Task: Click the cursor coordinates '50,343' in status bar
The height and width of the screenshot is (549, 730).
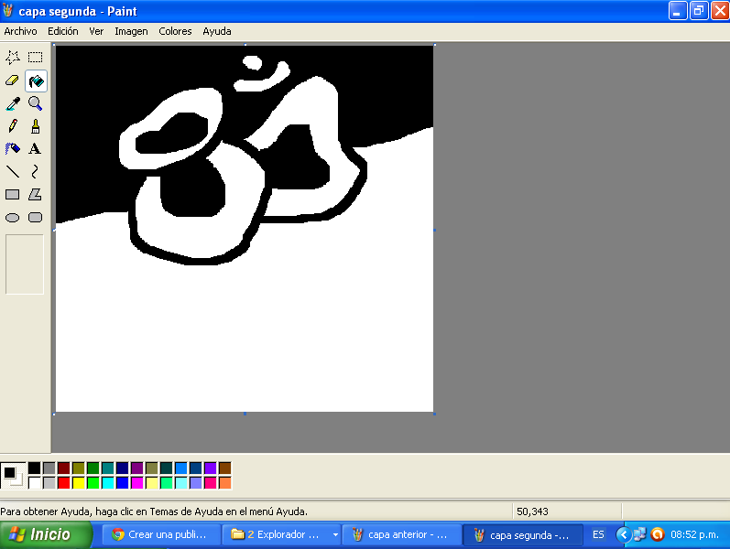Action: pos(532,511)
